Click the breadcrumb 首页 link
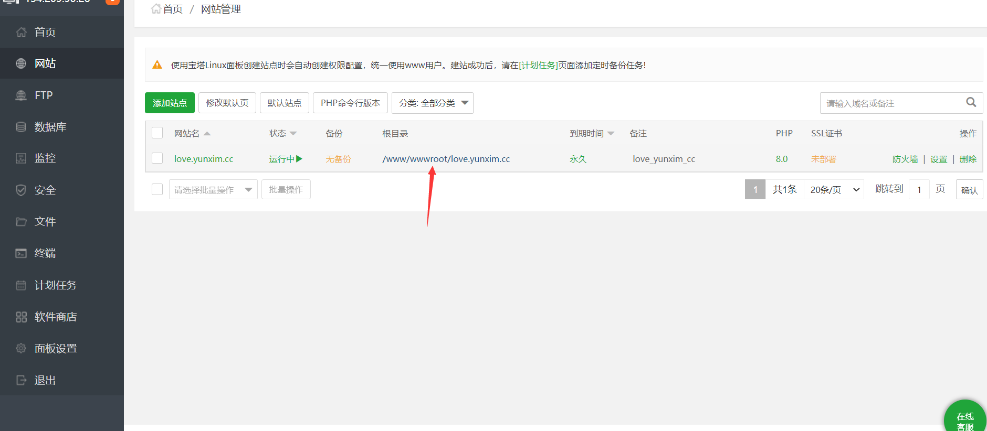This screenshot has width=987, height=431. click(173, 9)
